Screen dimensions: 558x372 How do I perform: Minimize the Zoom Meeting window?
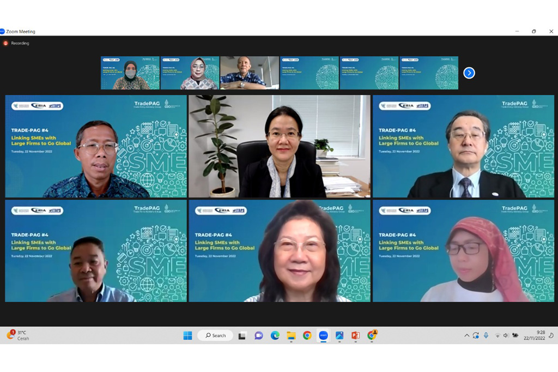click(517, 31)
